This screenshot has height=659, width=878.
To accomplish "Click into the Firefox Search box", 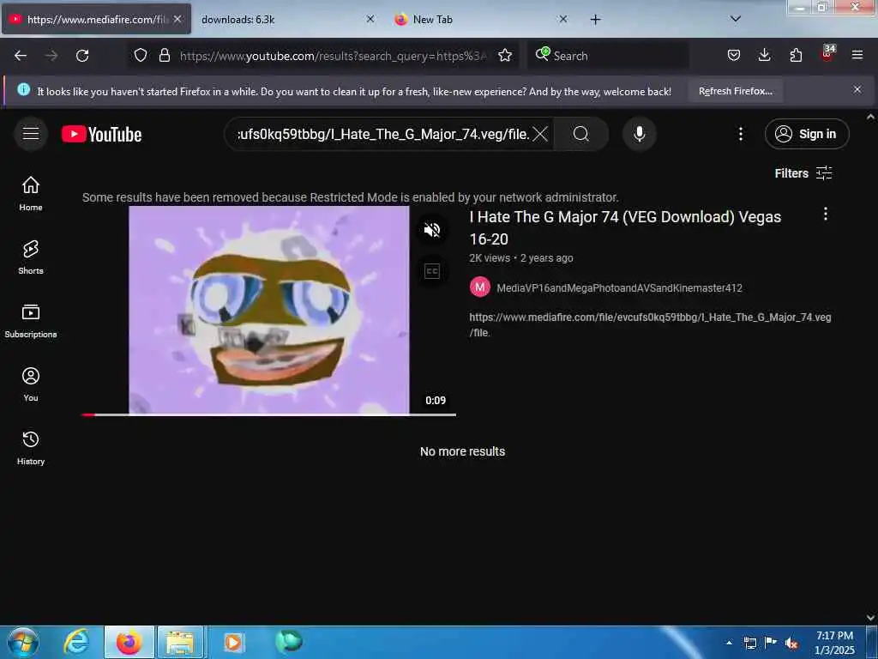I will 608,56.
